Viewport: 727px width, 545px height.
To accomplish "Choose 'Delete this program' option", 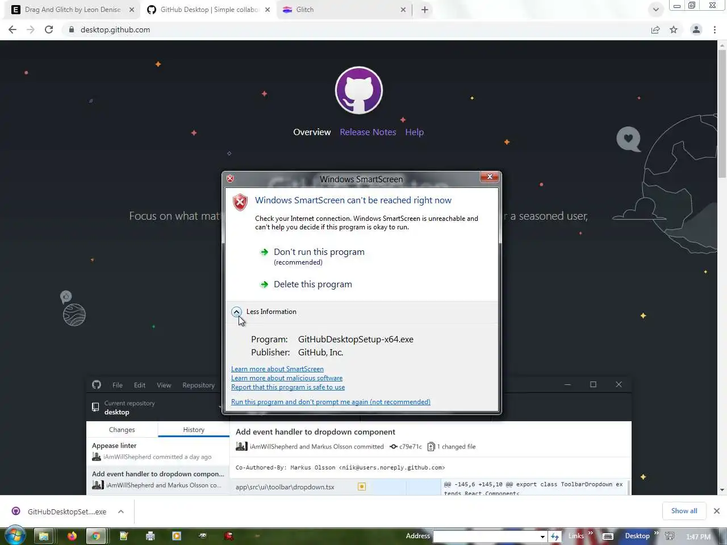I will tap(313, 284).
